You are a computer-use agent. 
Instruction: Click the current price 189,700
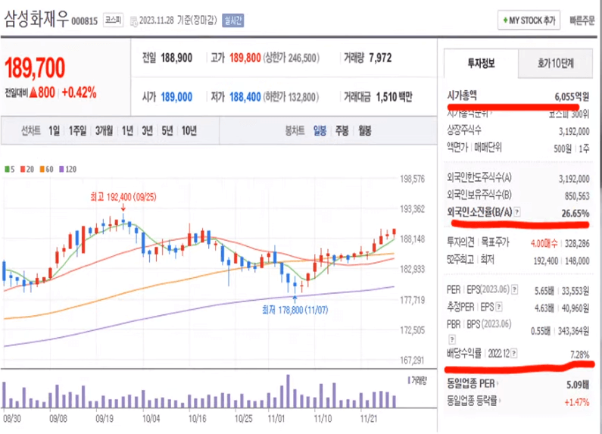click(35, 68)
